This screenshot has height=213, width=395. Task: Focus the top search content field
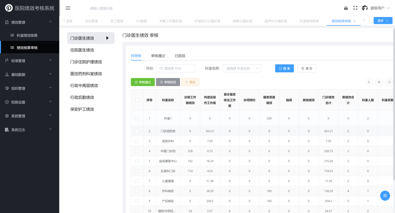(x=101, y=8)
